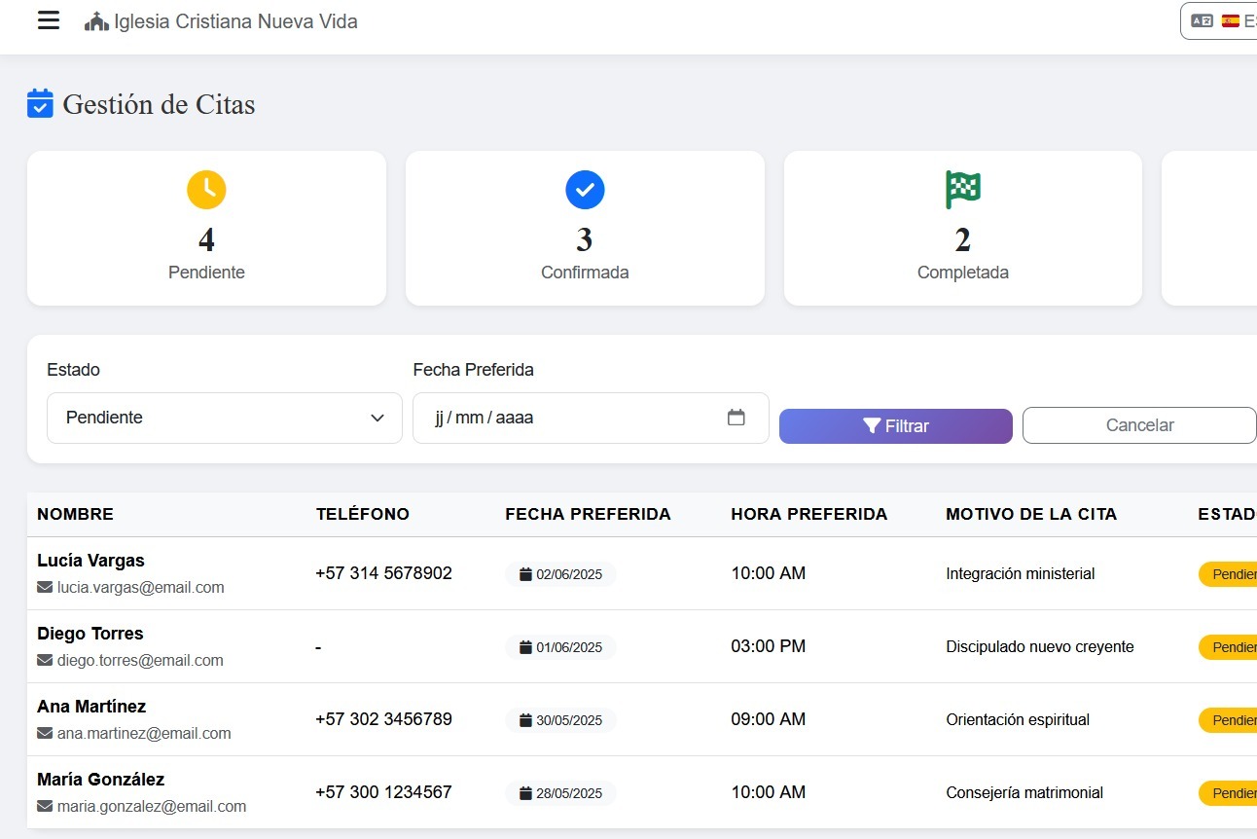Click the Discipulado nuevo creyente reason text

[1040, 647]
